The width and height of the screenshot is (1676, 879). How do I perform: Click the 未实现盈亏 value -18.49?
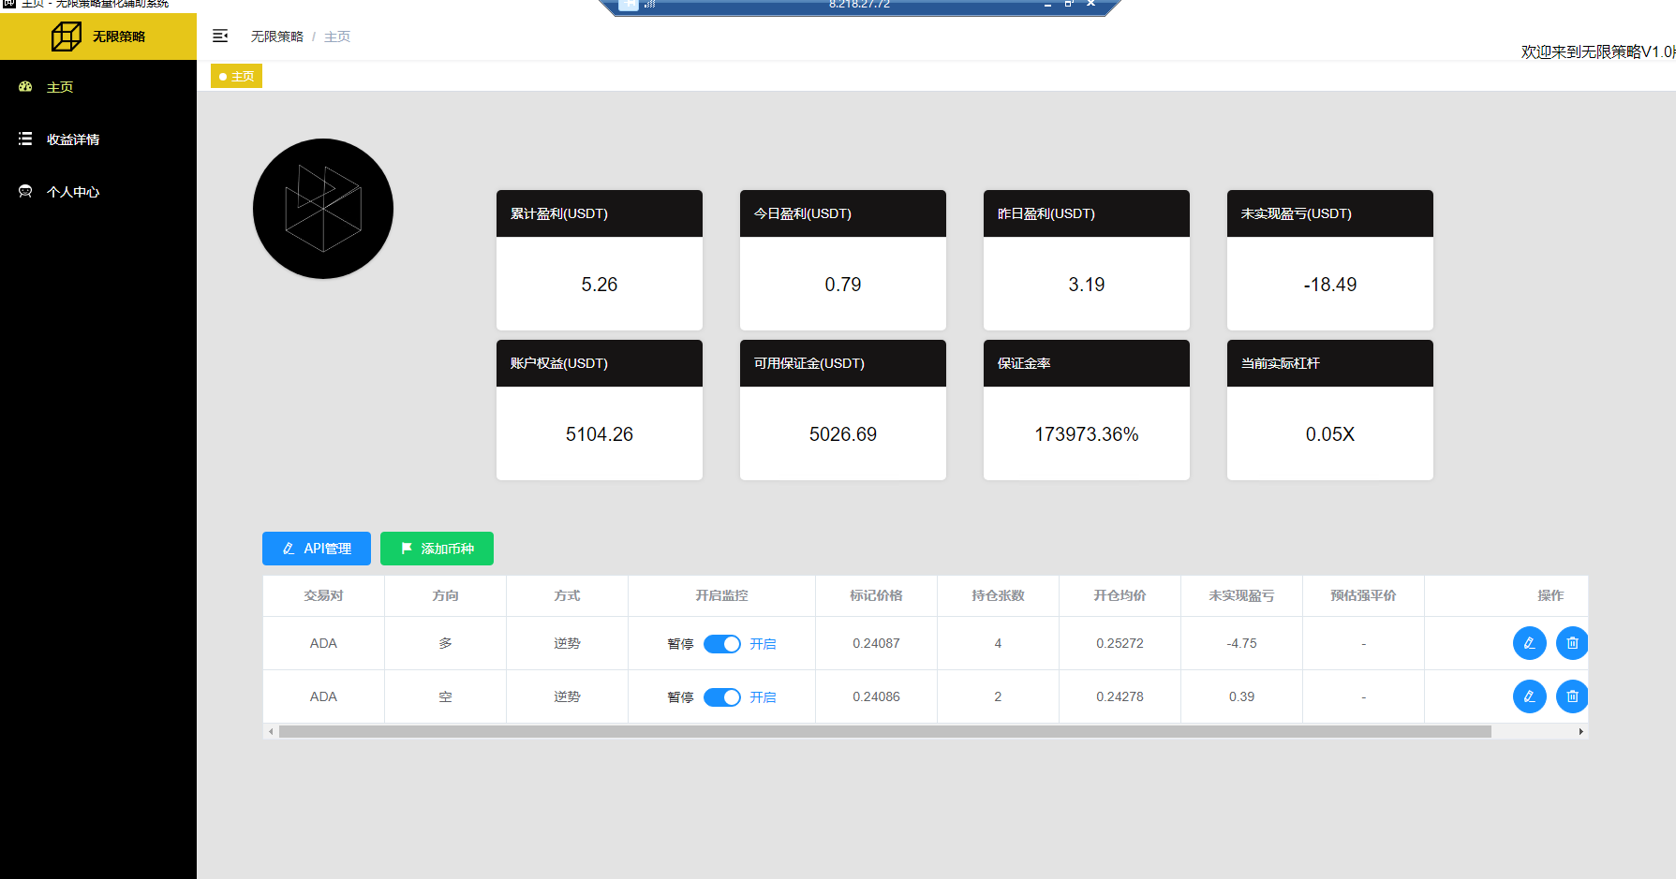(x=1330, y=285)
